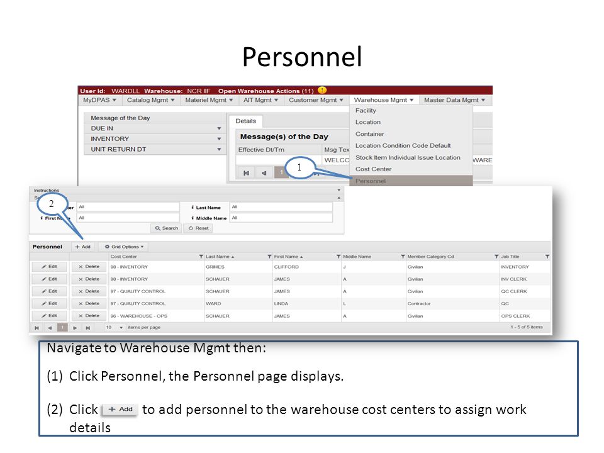The width and height of the screenshot is (604, 453).
Task: Sort by First Name column header
Action: click(288, 257)
